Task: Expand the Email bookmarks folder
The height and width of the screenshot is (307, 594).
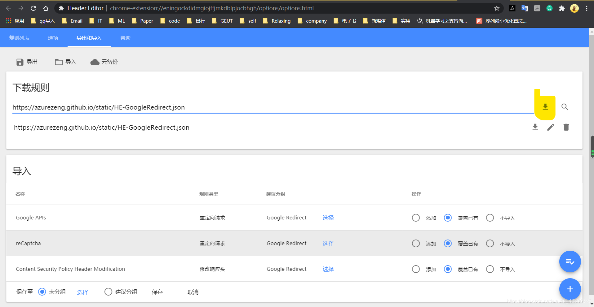Action: [76, 20]
